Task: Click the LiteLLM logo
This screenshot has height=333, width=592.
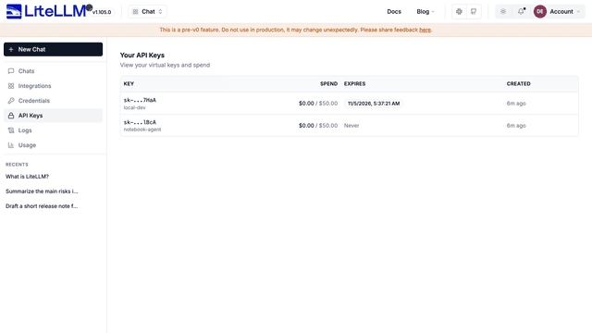Action: click(47, 11)
